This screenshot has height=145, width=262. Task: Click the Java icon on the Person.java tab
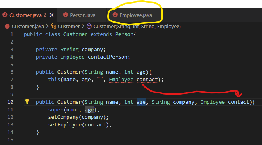coord(66,15)
